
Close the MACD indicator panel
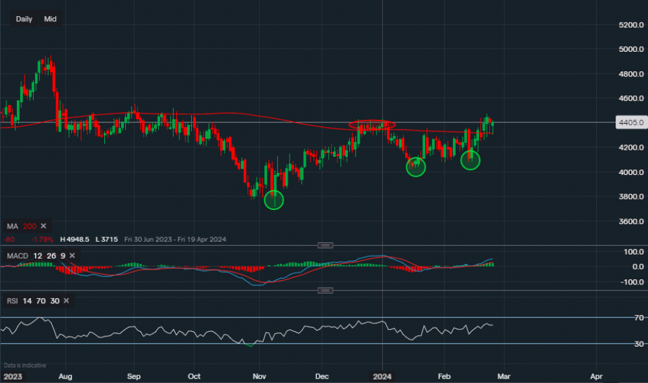[72, 256]
